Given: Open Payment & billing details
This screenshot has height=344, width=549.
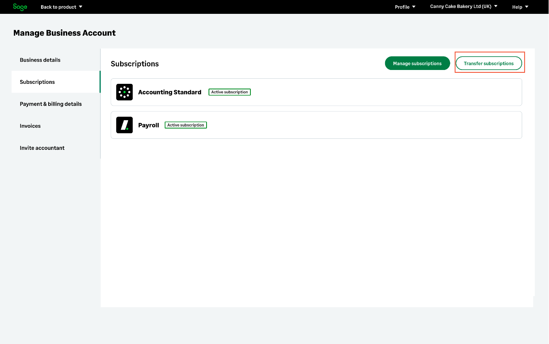Looking at the screenshot, I should [x=51, y=104].
